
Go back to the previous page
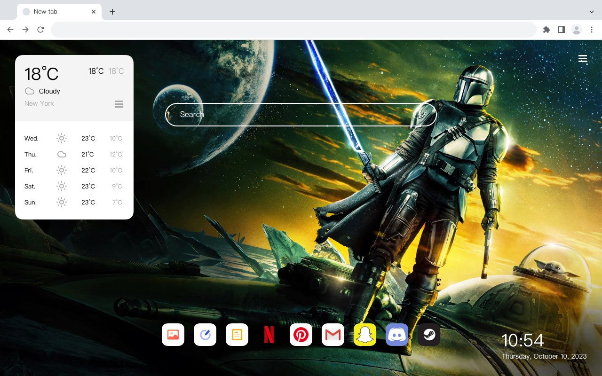click(10, 30)
